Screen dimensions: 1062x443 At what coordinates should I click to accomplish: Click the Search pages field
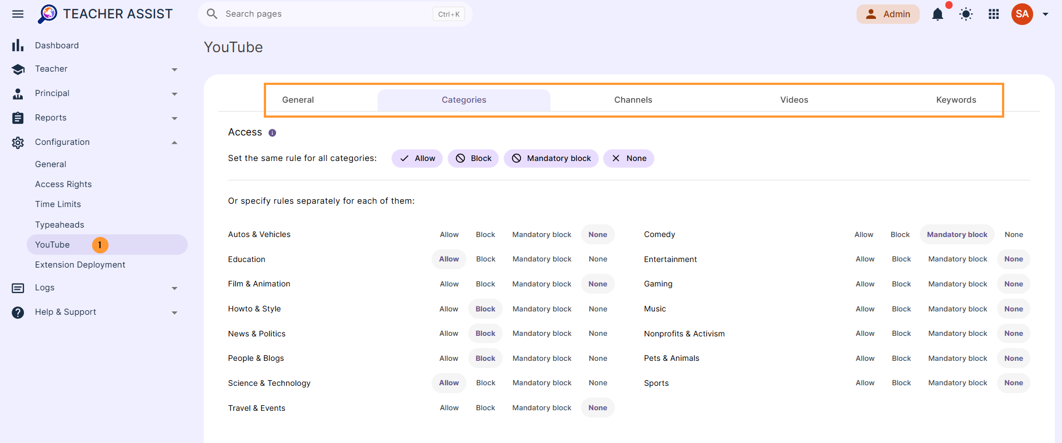click(x=335, y=14)
